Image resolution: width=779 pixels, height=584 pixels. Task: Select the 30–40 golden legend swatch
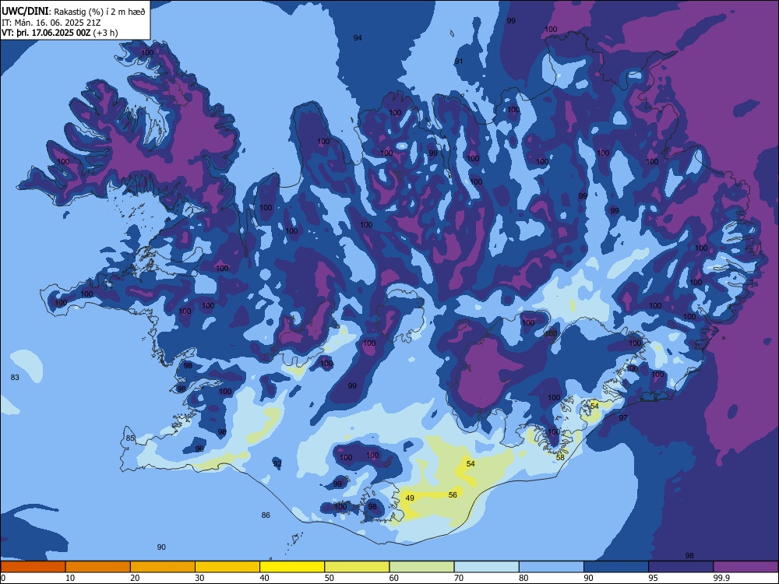click(227, 567)
